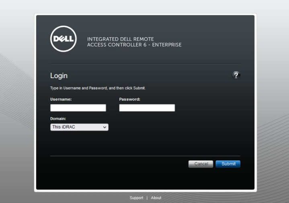Click the Username label
289x203 pixels.
coord(61,99)
